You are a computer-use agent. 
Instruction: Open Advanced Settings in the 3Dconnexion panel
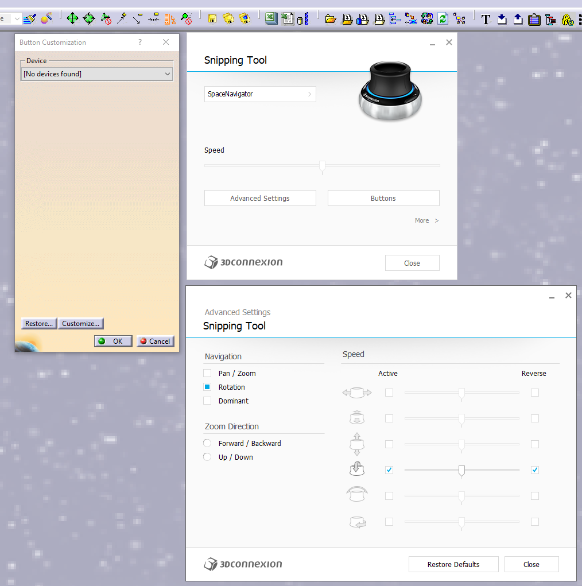[x=260, y=198]
